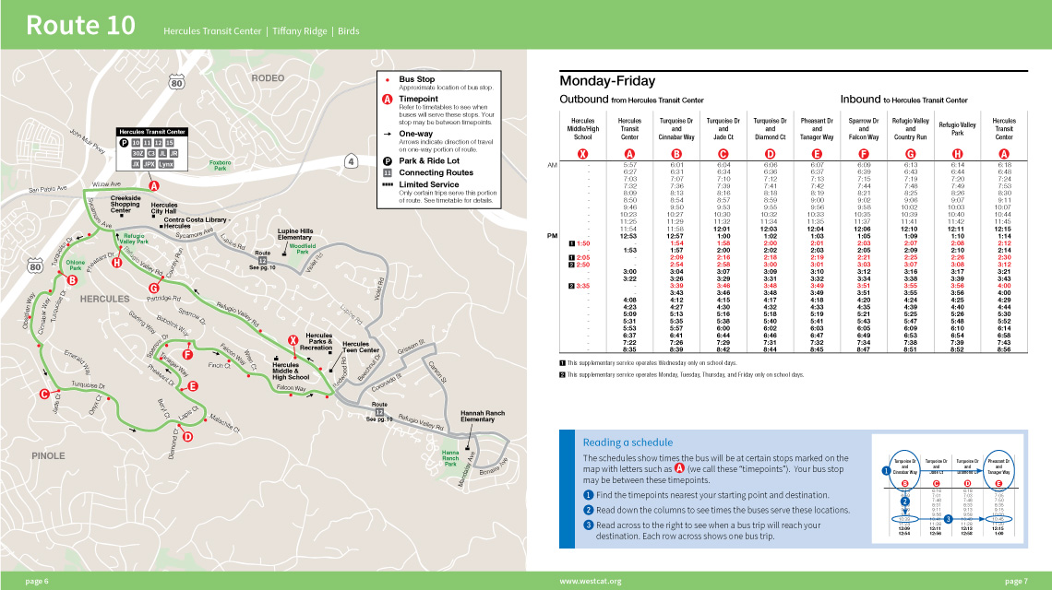1052x590 pixels.
Task: Click timepoint F icon in timetable header
Action: click(864, 153)
